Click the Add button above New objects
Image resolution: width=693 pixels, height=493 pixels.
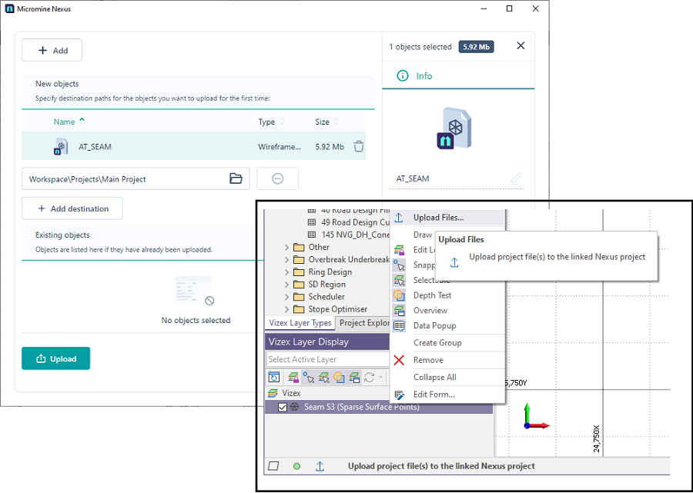52,50
